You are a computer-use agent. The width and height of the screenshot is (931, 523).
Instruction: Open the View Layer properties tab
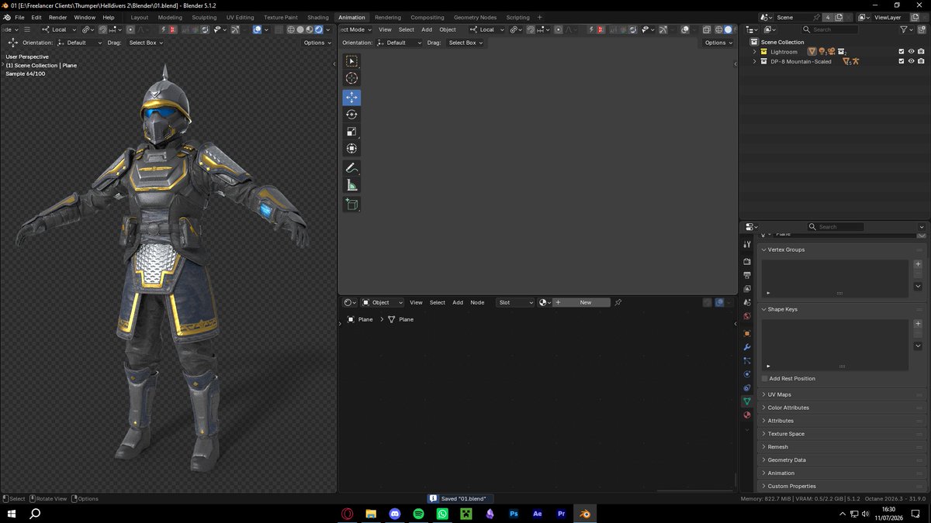(747, 289)
